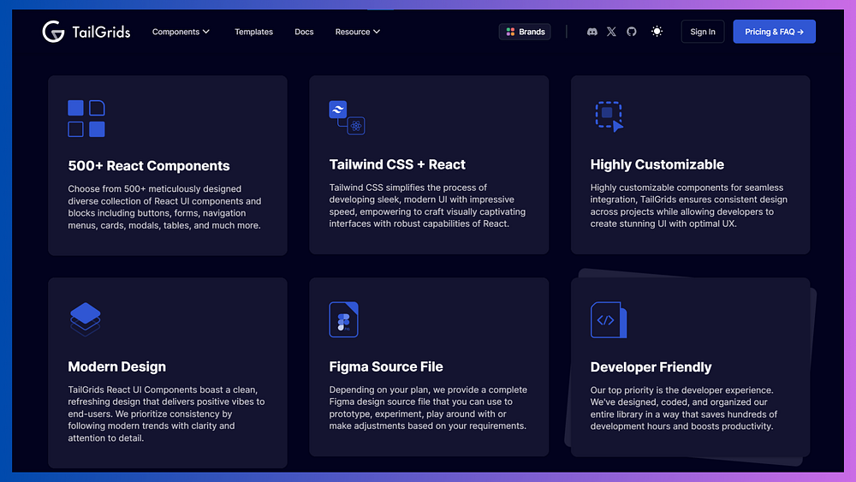
Task: Click the 'Tailwind CSS + React' heading
Action: pyautogui.click(x=397, y=164)
